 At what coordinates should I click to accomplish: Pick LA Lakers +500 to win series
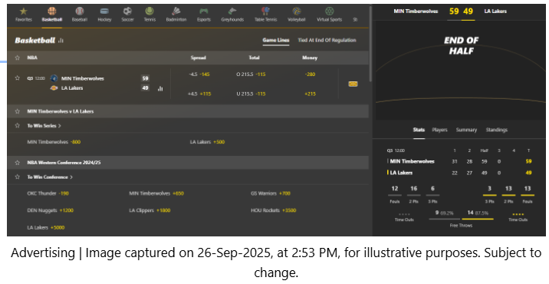207,142
